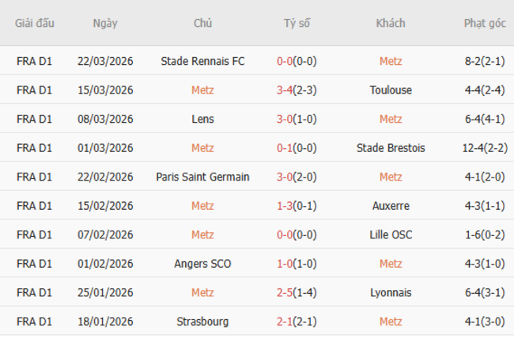Click the Lyonnais team name

coord(391,292)
